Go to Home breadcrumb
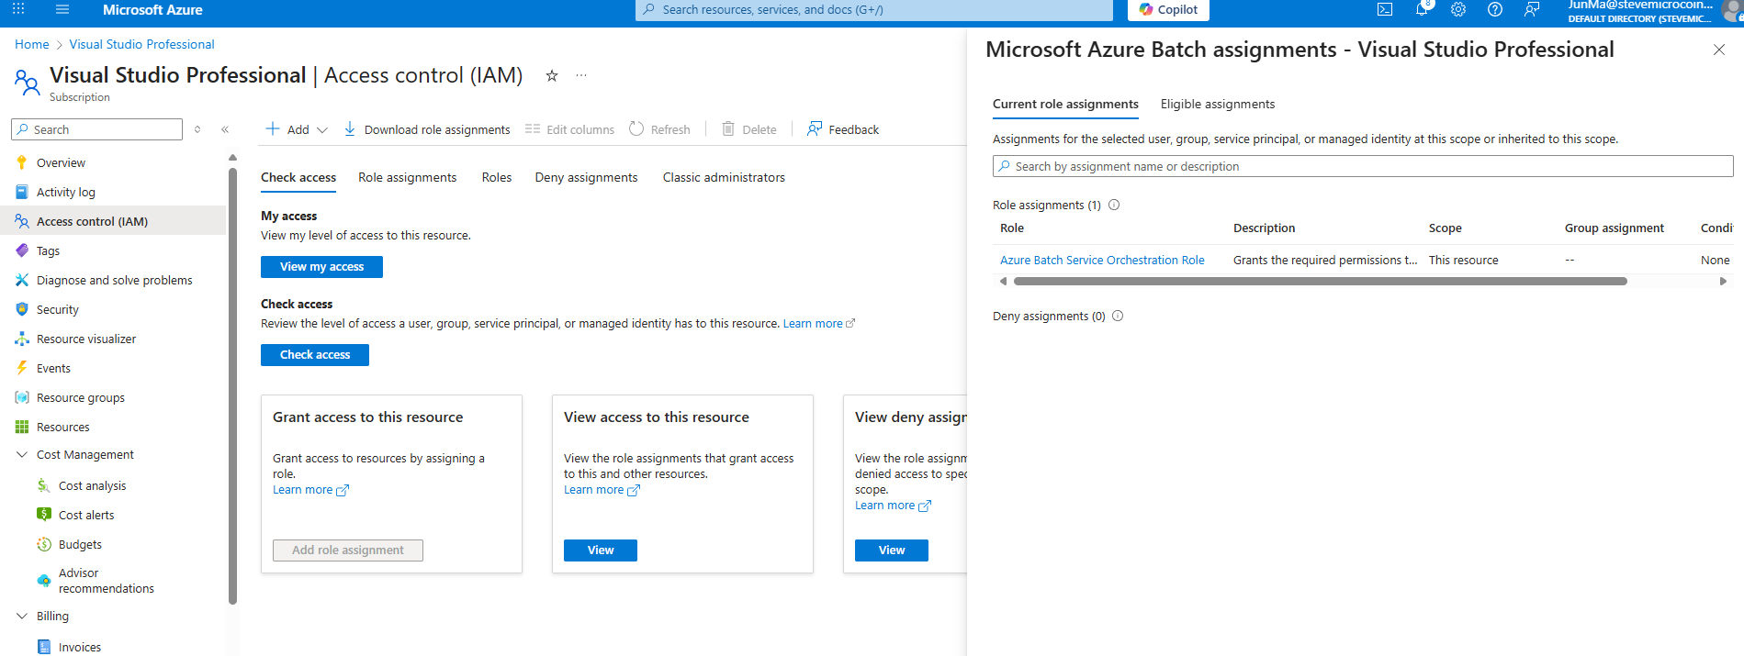 pos(32,44)
